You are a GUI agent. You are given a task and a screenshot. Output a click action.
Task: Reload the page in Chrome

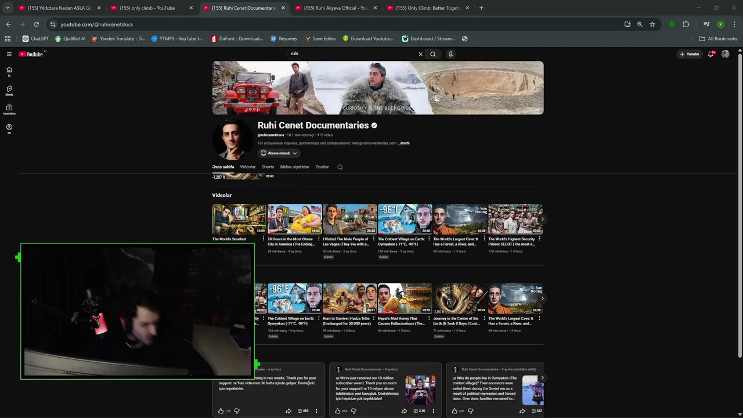click(36, 24)
